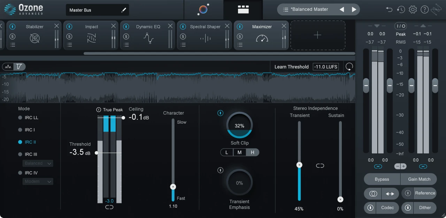
Task: Expand the Balanced dropdown under IRC III
Action: (38, 163)
